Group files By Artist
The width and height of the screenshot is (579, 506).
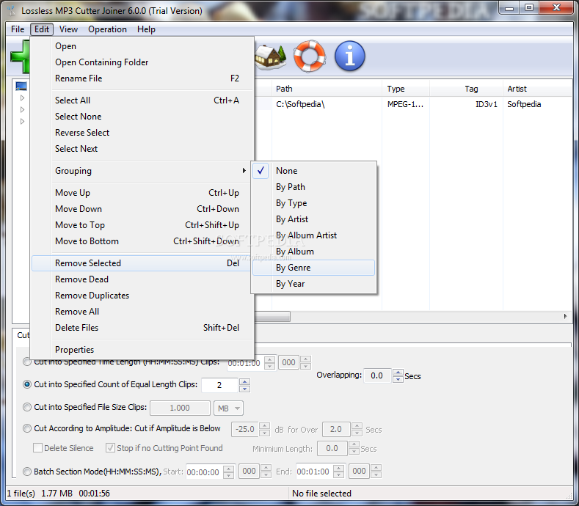[313, 219]
